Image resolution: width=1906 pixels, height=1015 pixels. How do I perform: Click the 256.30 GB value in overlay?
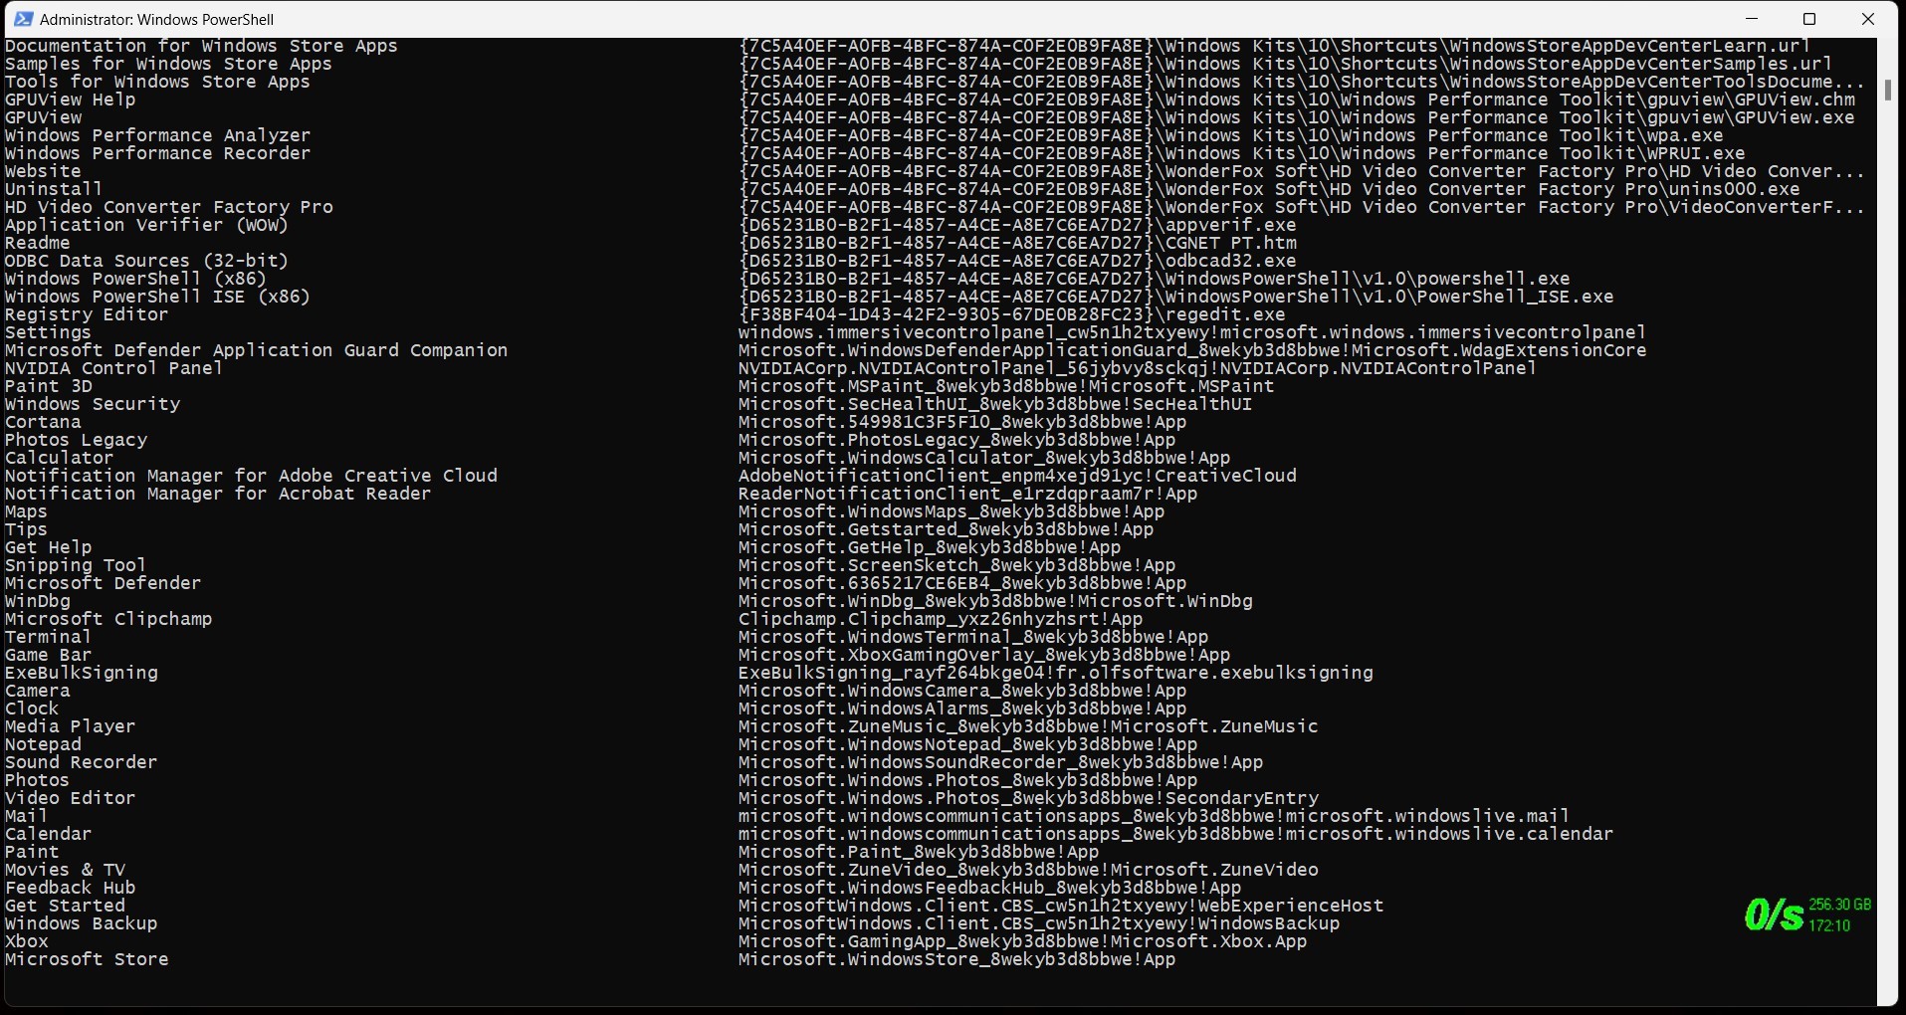point(1839,905)
